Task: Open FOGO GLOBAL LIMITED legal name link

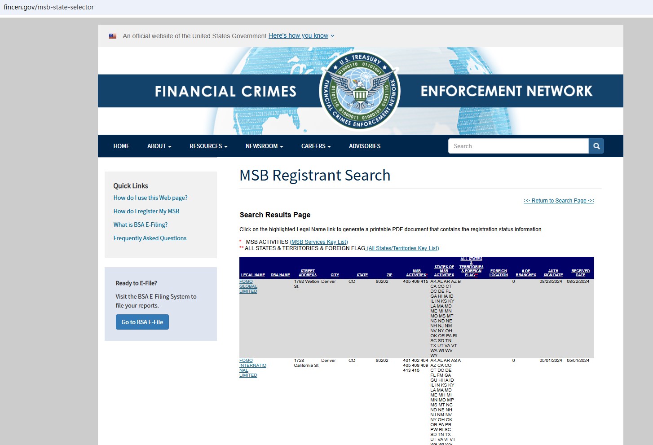Action: coord(248,286)
